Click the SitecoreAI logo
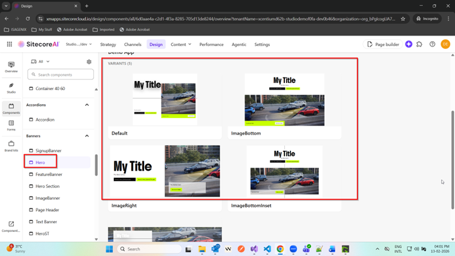 click(39, 44)
